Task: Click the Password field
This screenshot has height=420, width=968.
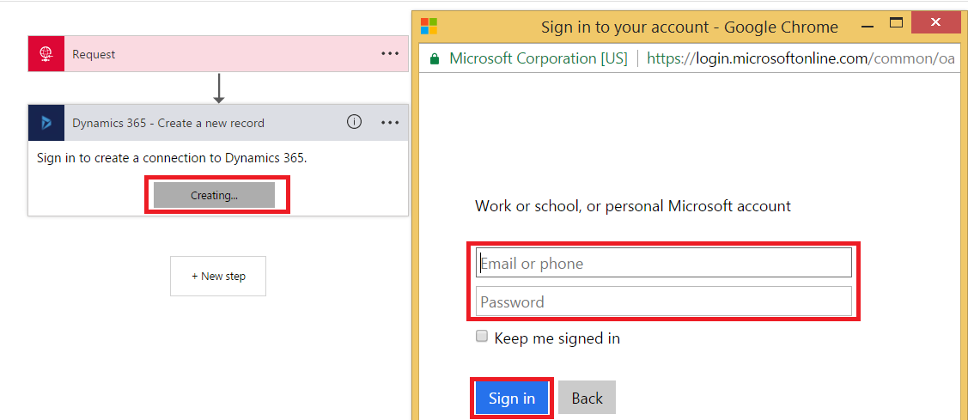Action: point(664,301)
